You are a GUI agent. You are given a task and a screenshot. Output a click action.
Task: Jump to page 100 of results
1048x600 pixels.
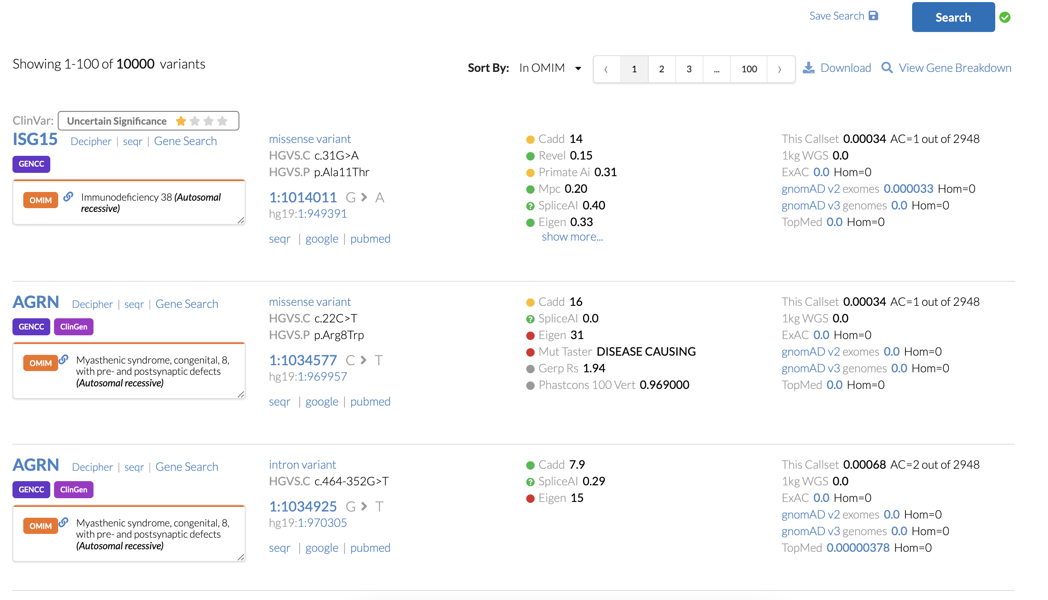(748, 69)
